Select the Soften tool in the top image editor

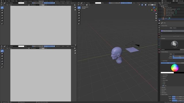coord(2,10)
